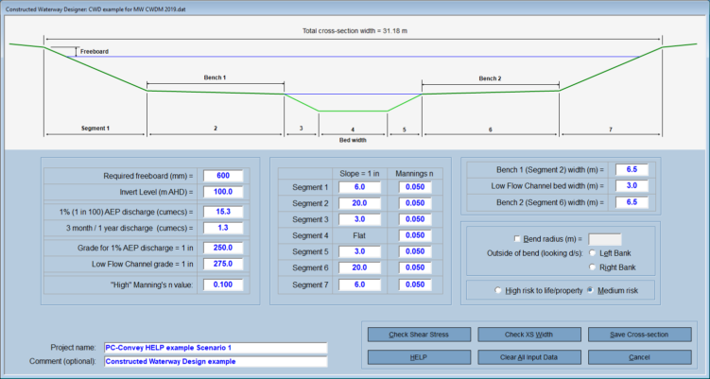Click the 'Bench 1' label in diagram
The image size is (710, 379).
click(x=216, y=78)
